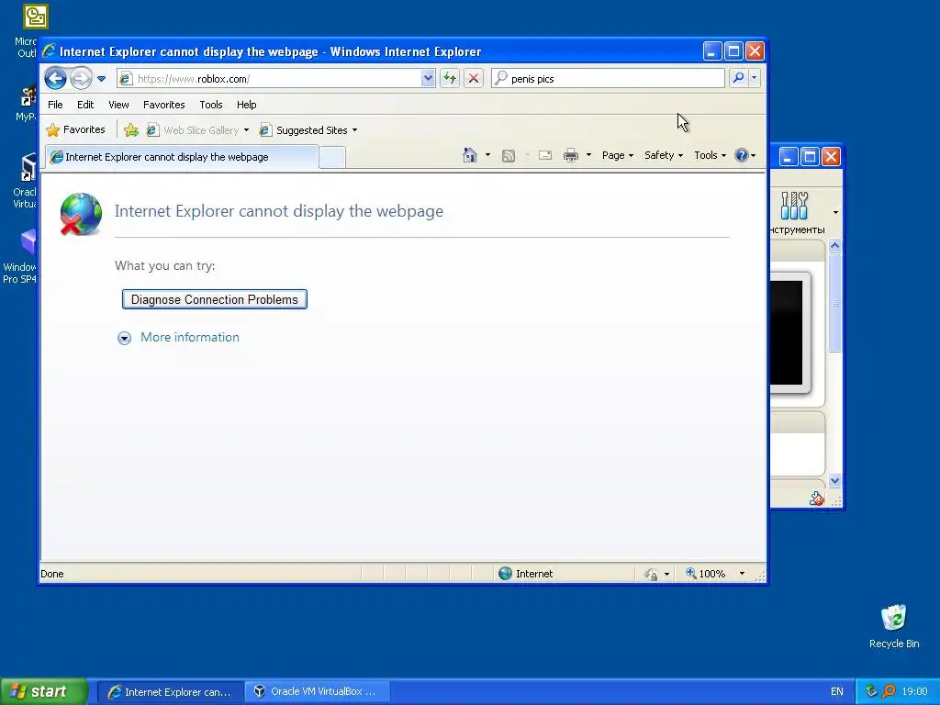The width and height of the screenshot is (940, 705).
Task: Expand Web Slice Gallery dropdown arrow
Action: click(x=246, y=130)
